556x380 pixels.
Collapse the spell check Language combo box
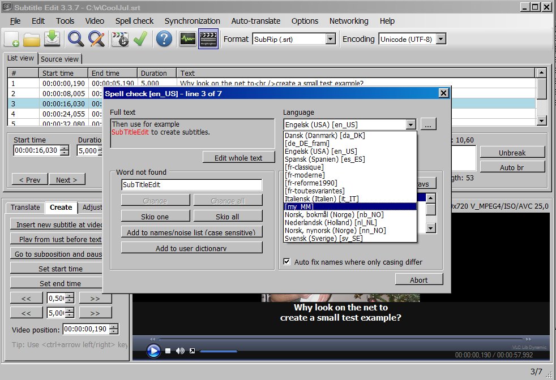(410, 124)
